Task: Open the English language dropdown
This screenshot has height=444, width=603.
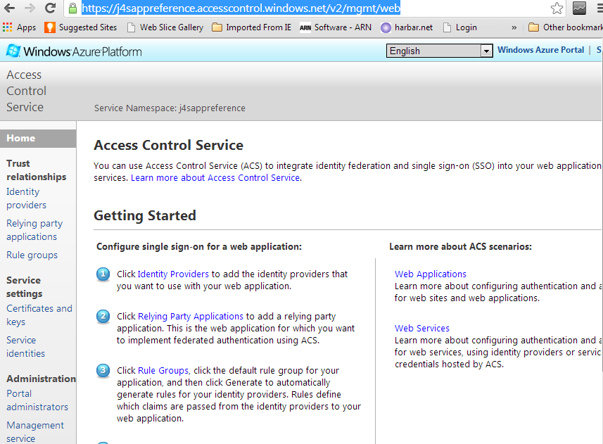Action: coord(439,51)
